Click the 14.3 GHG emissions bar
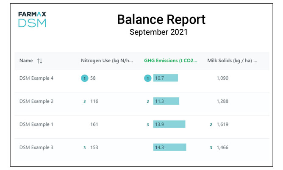Screen dimensions: 283x170 pyautogui.click(x=169, y=148)
